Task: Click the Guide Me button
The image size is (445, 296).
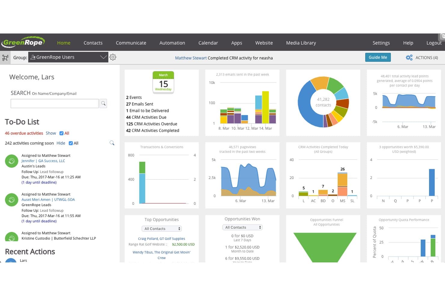Action: tap(378, 57)
